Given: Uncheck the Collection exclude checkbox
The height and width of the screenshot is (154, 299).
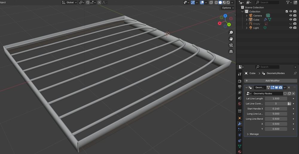Looking at the screenshot, I should click(x=287, y=11).
